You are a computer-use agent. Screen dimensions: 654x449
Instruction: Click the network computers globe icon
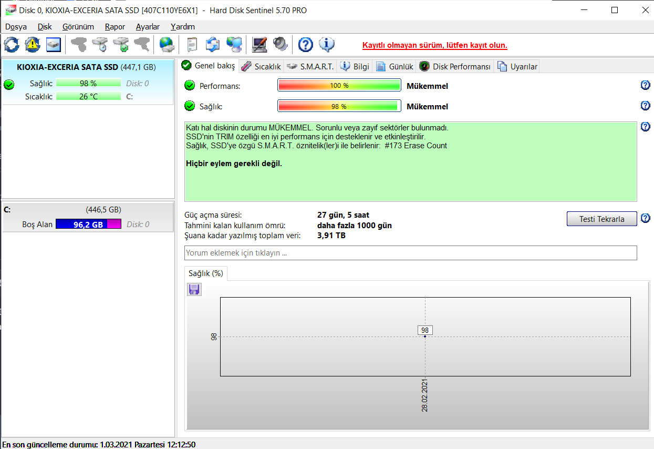coord(234,45)
